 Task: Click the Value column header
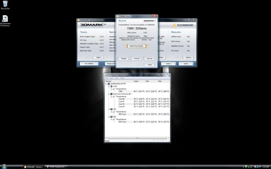[139, 81]
